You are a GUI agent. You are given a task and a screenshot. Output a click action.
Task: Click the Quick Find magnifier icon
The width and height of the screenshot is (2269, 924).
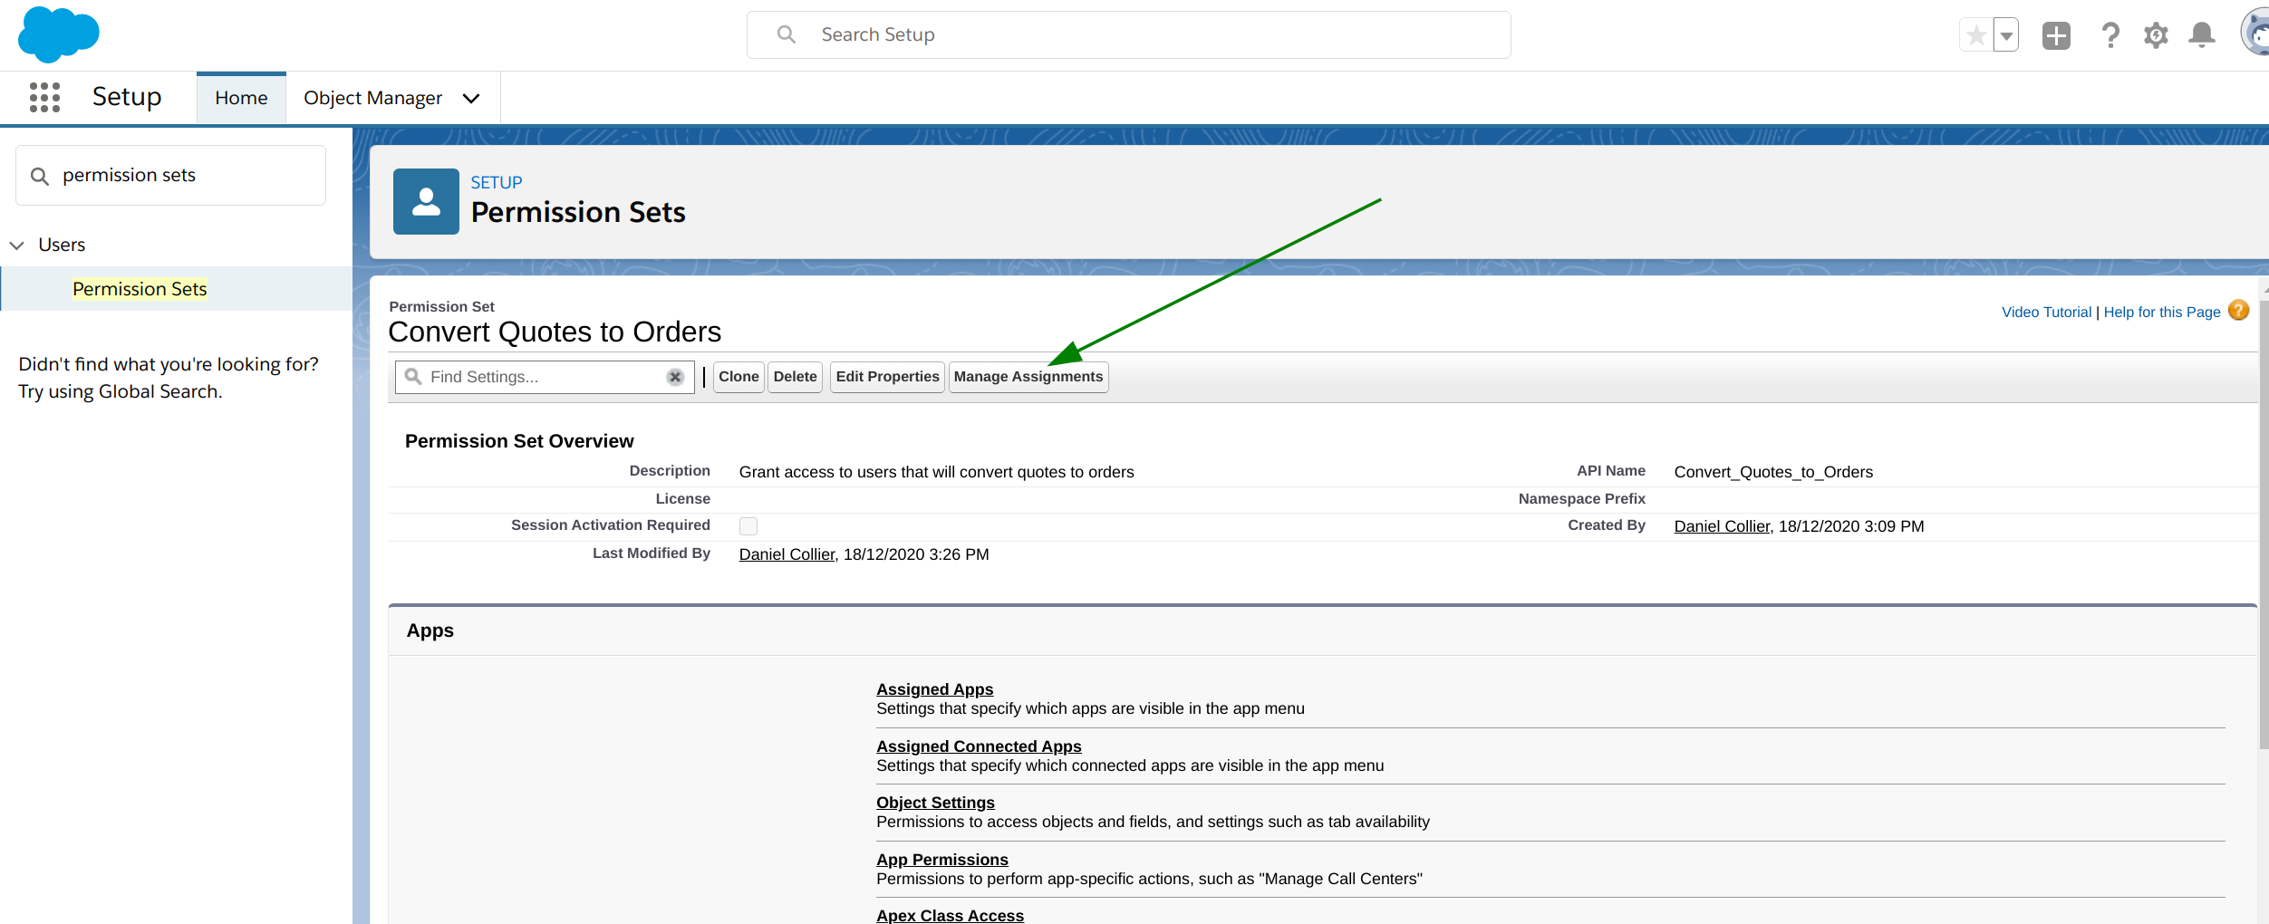click(40, 176)
